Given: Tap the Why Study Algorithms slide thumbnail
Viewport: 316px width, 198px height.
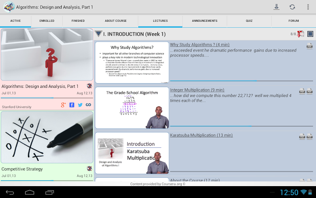Looking at the screenshot, I should tap(132, 63).
